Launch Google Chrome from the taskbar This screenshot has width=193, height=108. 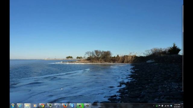(x=42, y=106)
